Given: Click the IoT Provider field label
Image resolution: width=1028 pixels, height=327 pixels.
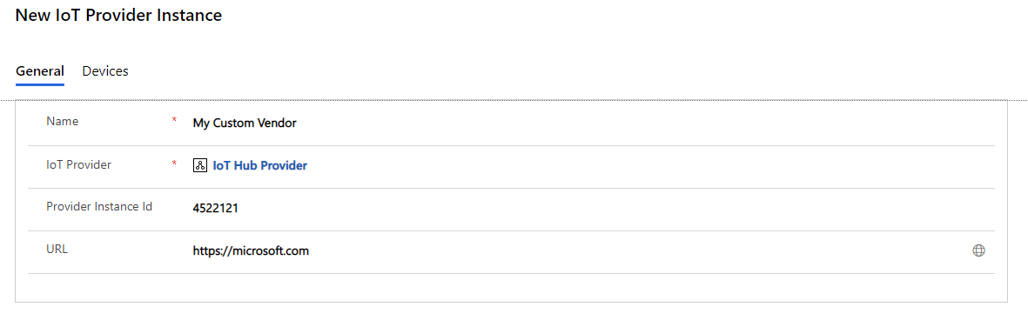Looking at the screenshot, I should point(78,164).
